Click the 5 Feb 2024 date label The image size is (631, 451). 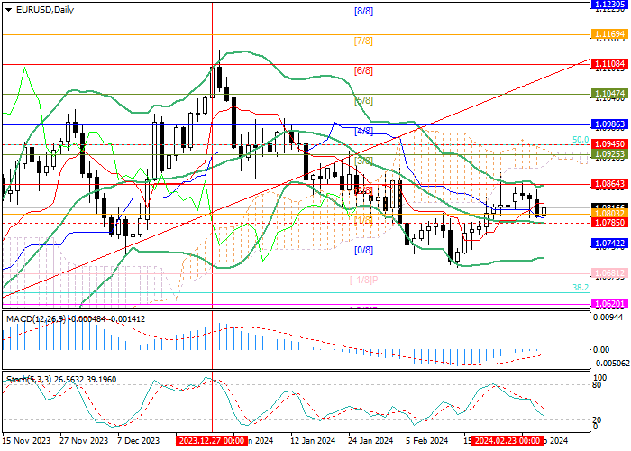[427, 440]
